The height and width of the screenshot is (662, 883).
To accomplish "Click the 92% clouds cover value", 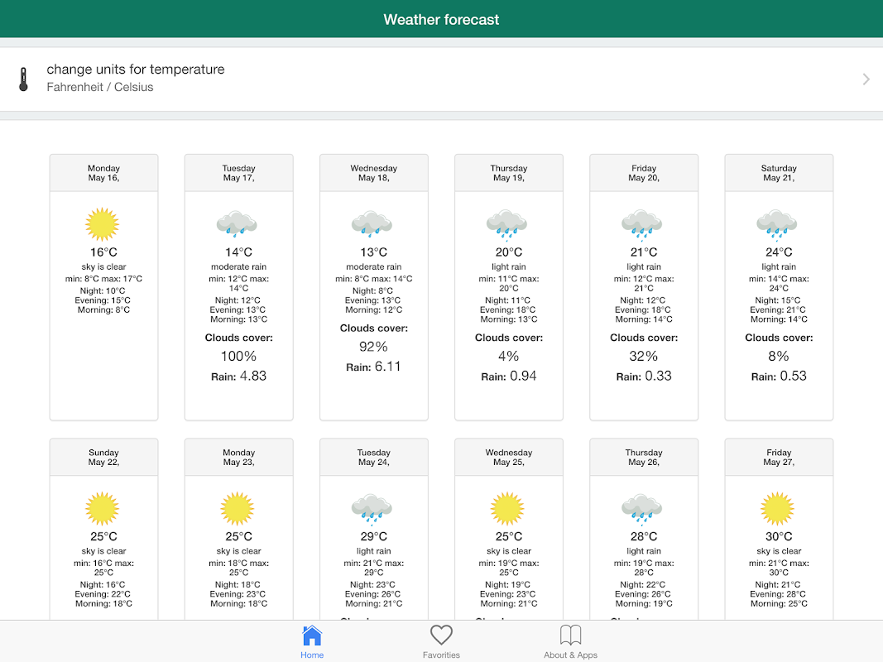I will (x=374, y=347).
